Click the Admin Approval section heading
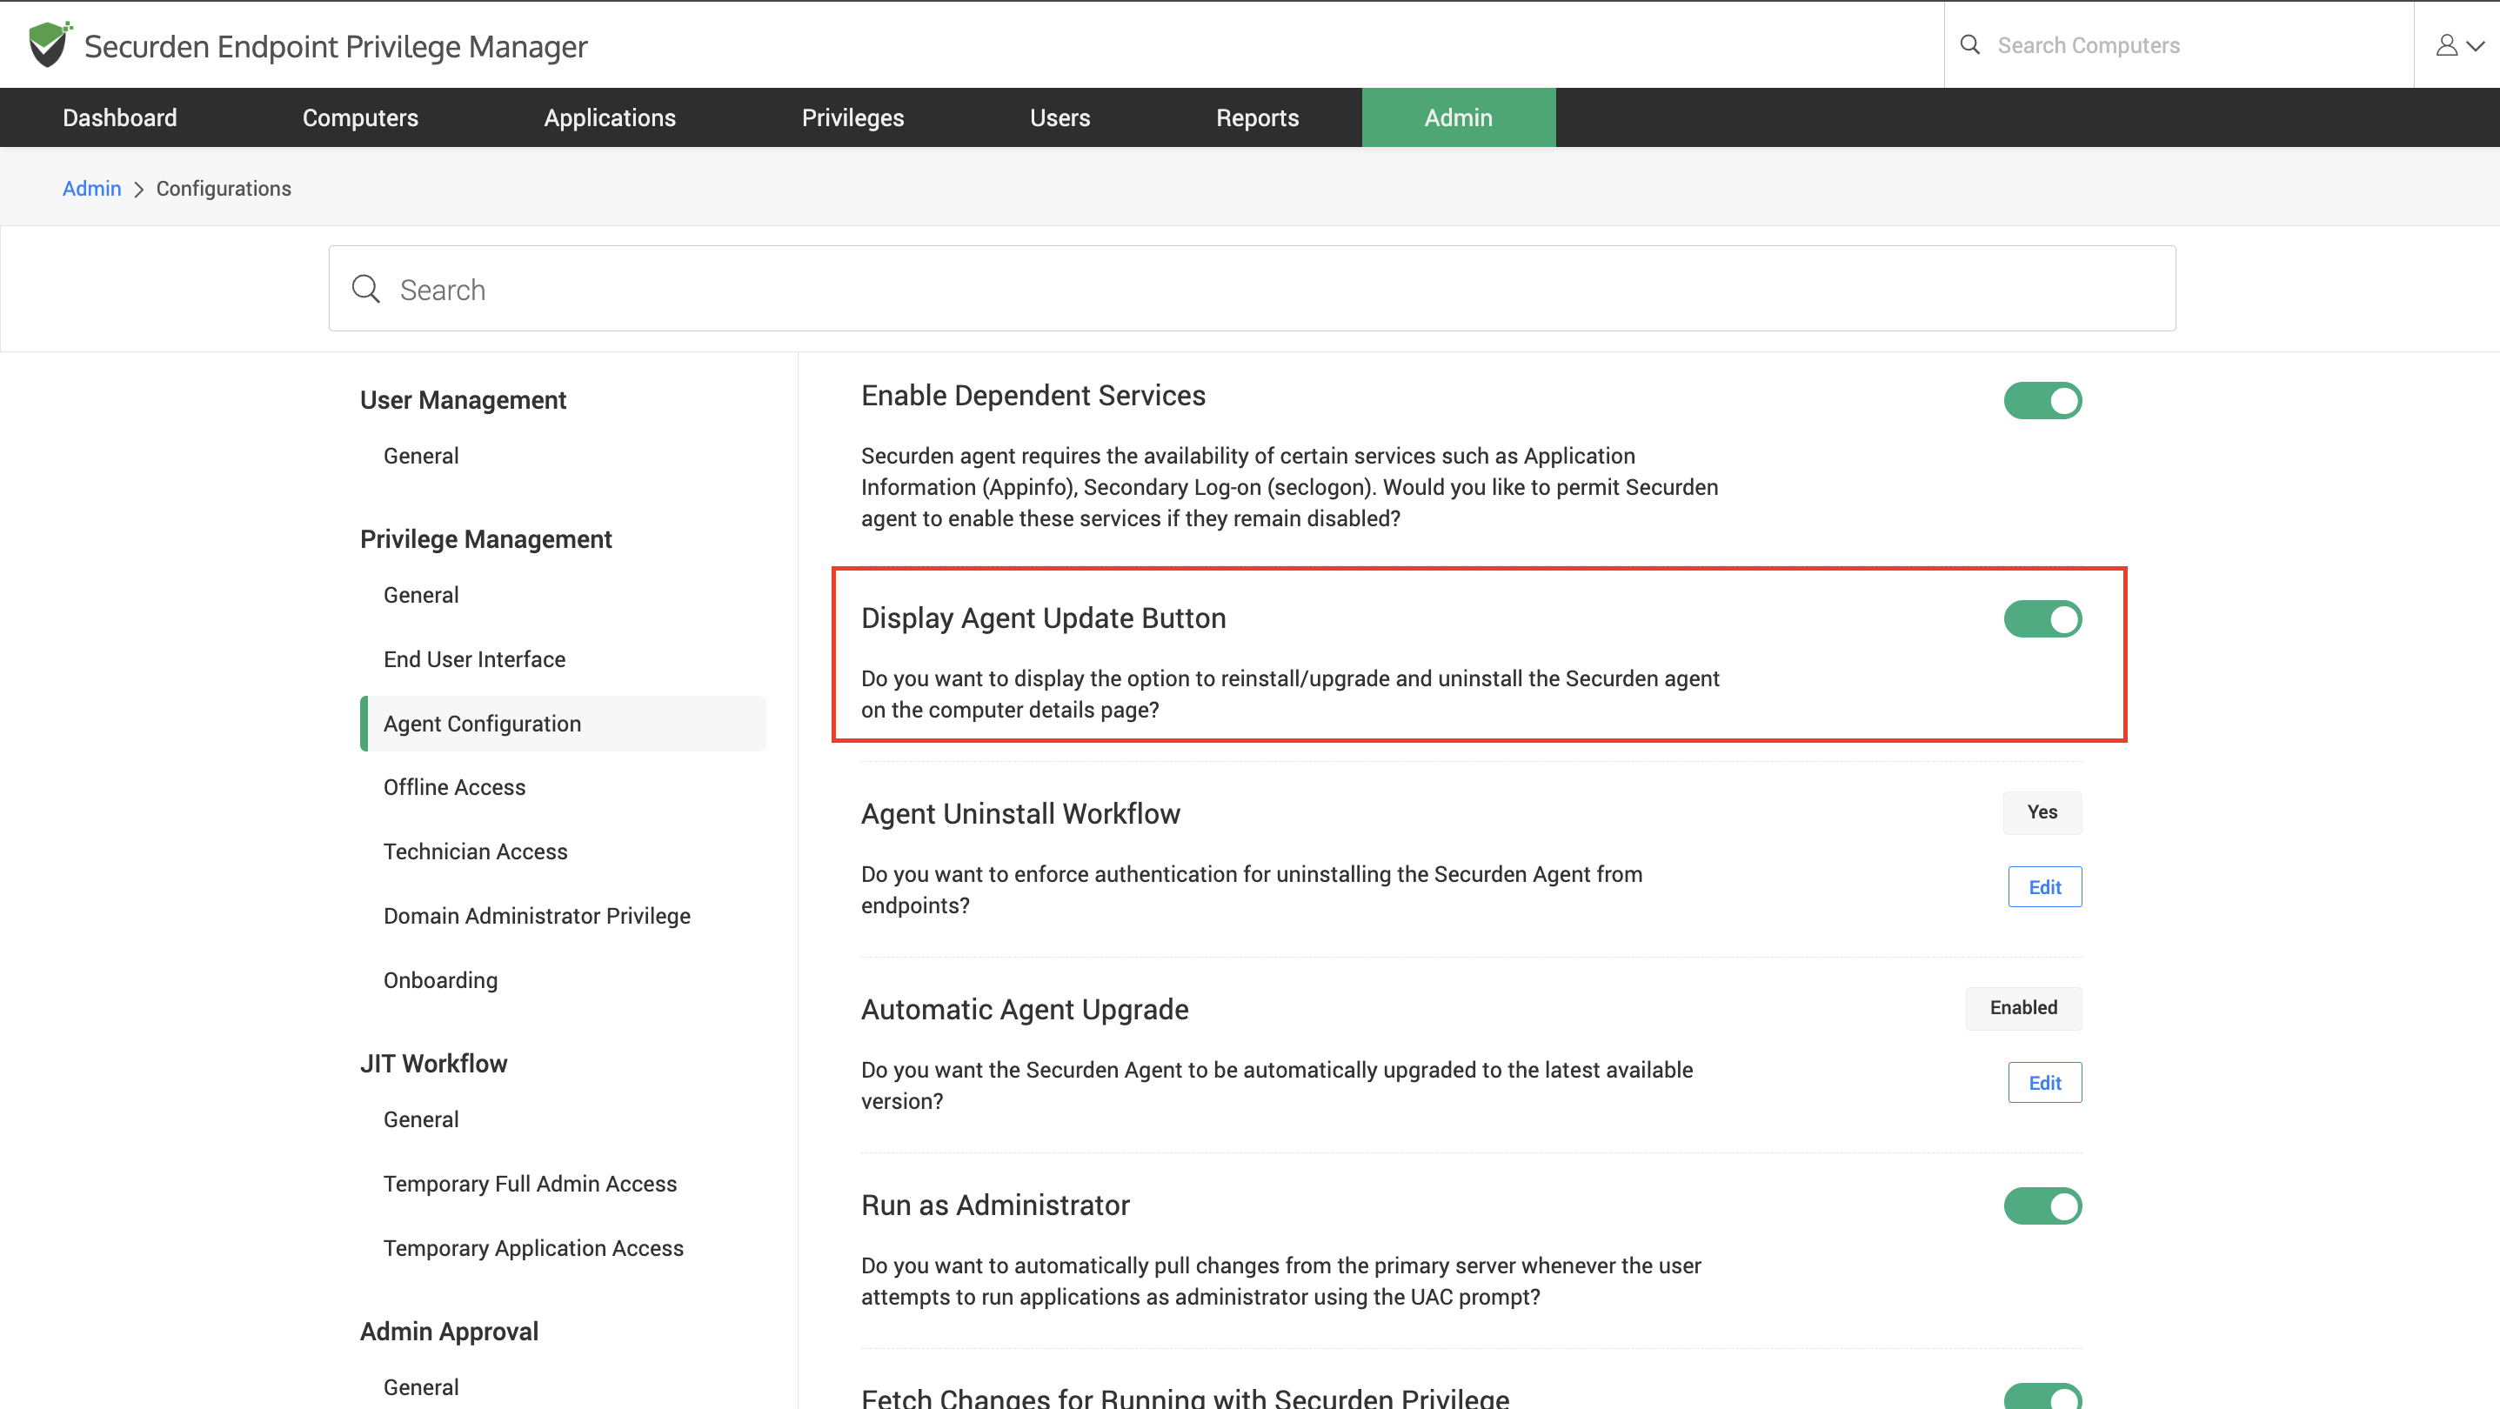 448,1332
